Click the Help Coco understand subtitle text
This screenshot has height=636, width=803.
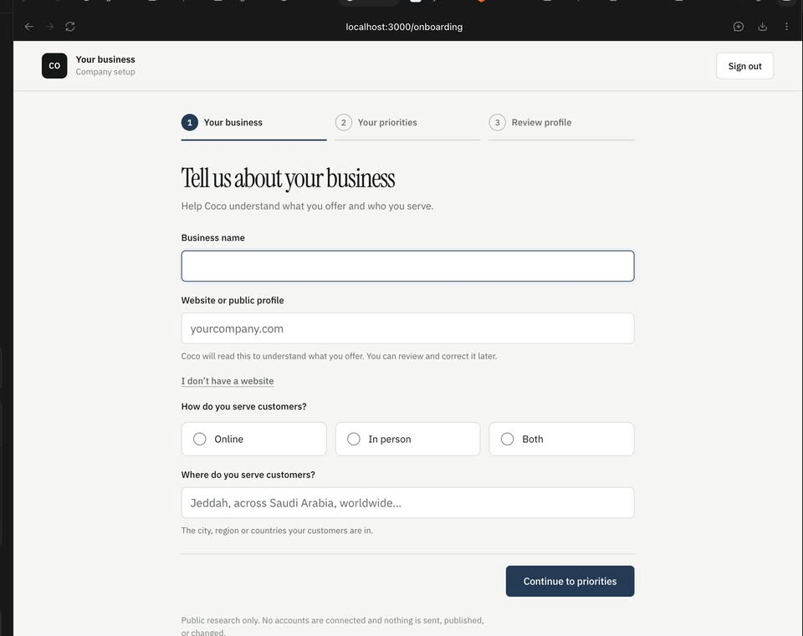point(307,206)
